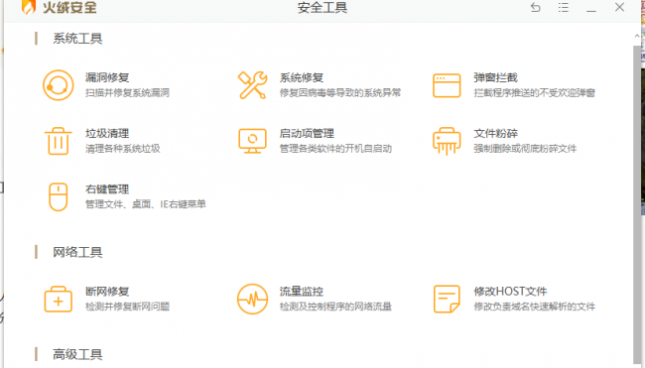The width and height of the screenshot is (645, 368).
Task: Click the 断网修复 first-aid kit icon
Action: tap(59, 299)
